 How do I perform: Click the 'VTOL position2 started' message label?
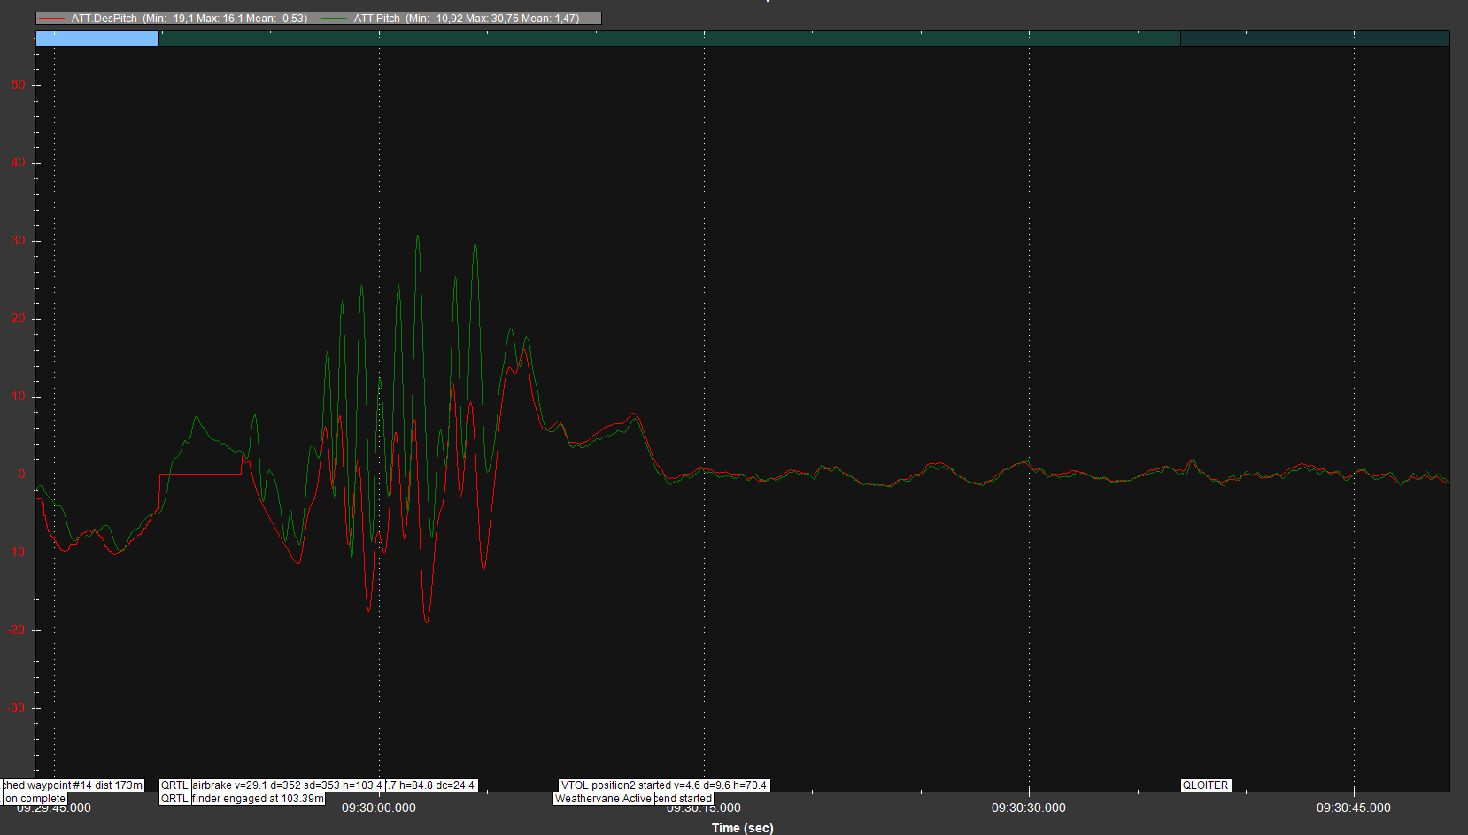(663, 785)
